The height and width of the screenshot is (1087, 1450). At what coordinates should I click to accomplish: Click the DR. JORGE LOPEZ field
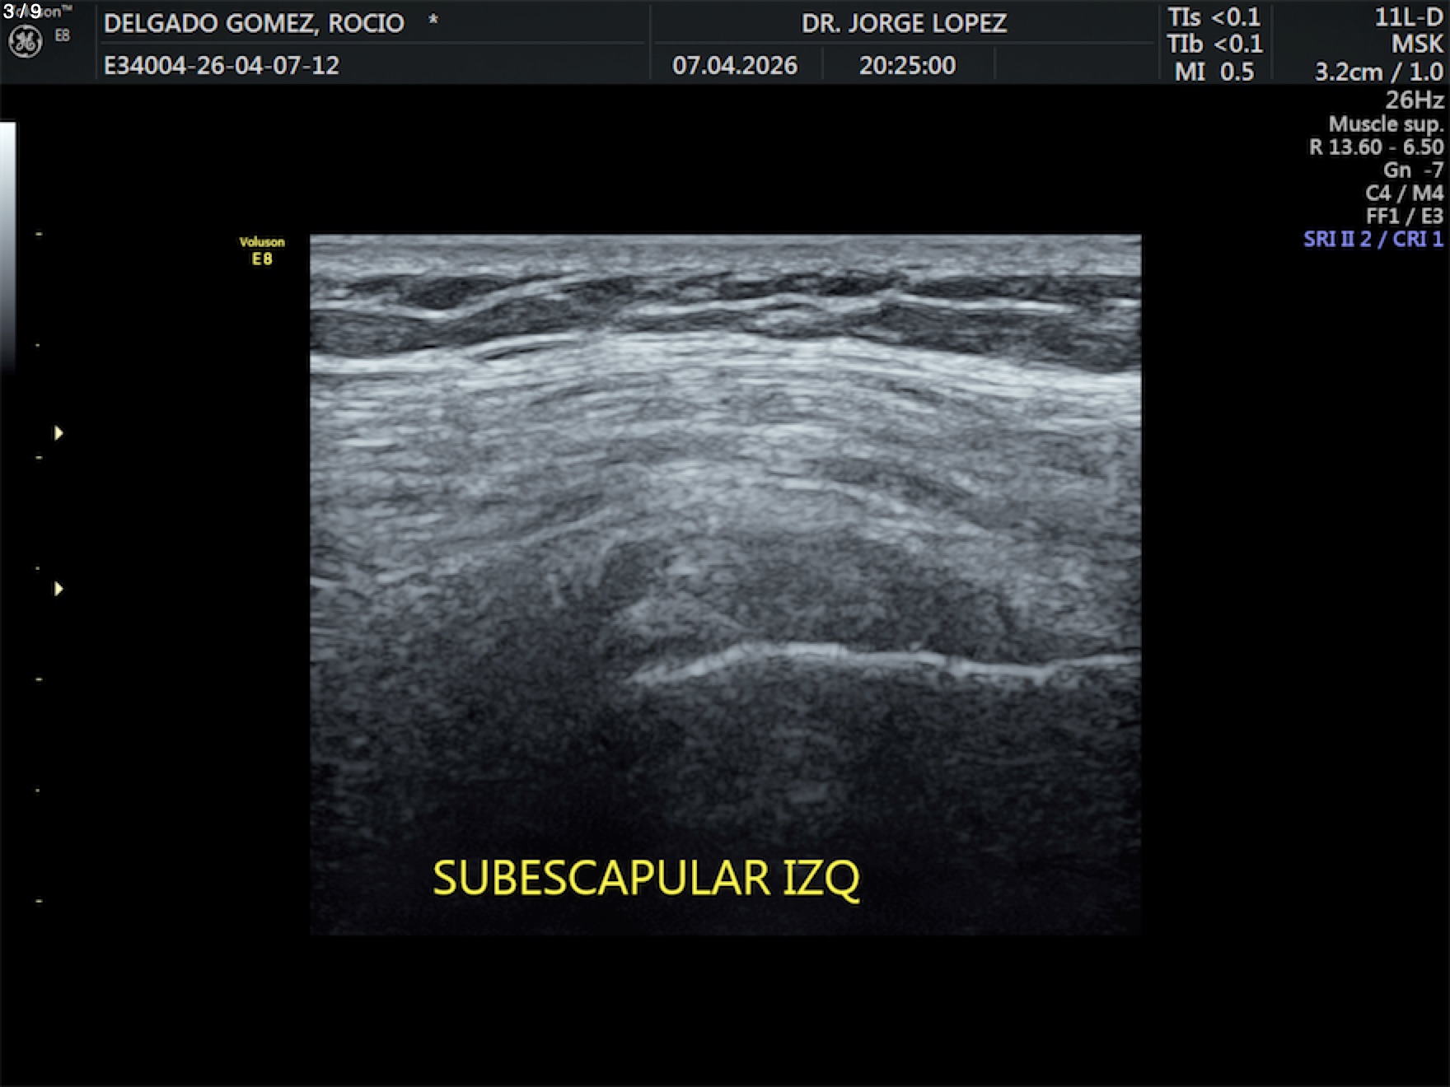[904, 23]
